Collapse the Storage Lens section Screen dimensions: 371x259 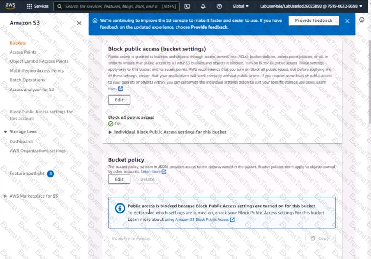pos(5,132)
